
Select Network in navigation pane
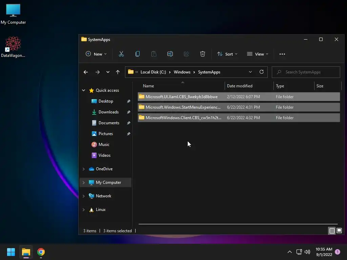(103, 196)
